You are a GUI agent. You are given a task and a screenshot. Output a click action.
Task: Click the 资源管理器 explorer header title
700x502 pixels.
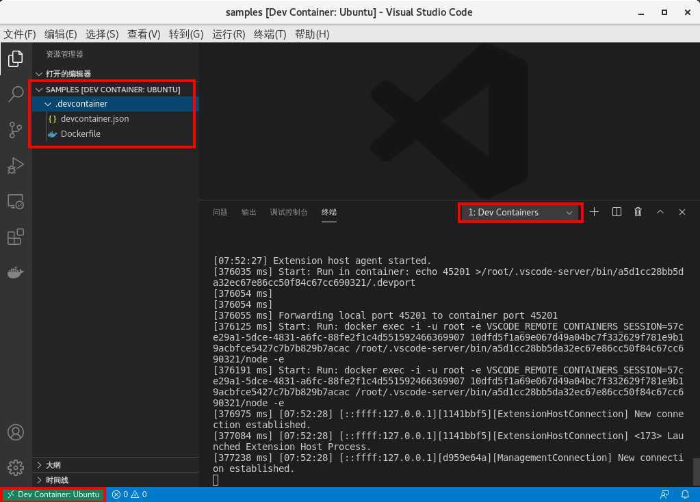click(65, 54)
